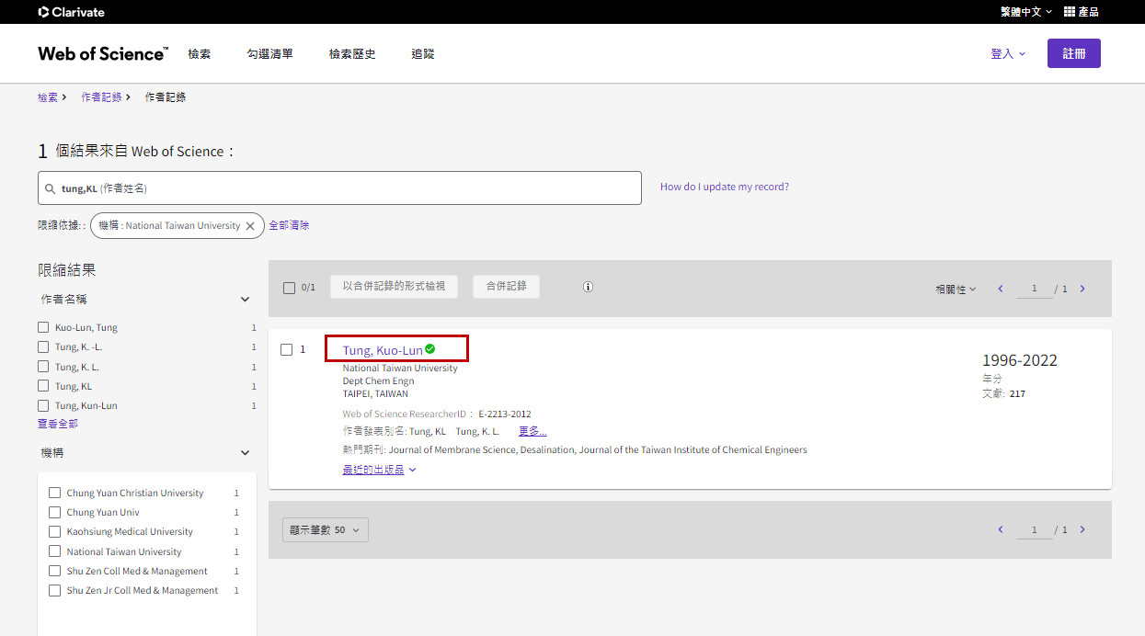Check the Tung, Kun-Lun author name filter

43,405
